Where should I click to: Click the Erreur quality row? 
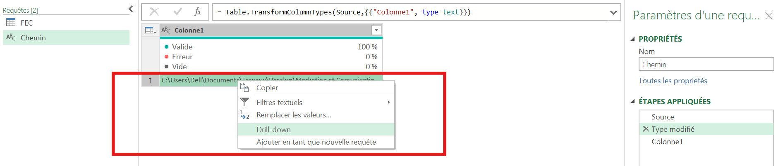coord(271,57)
